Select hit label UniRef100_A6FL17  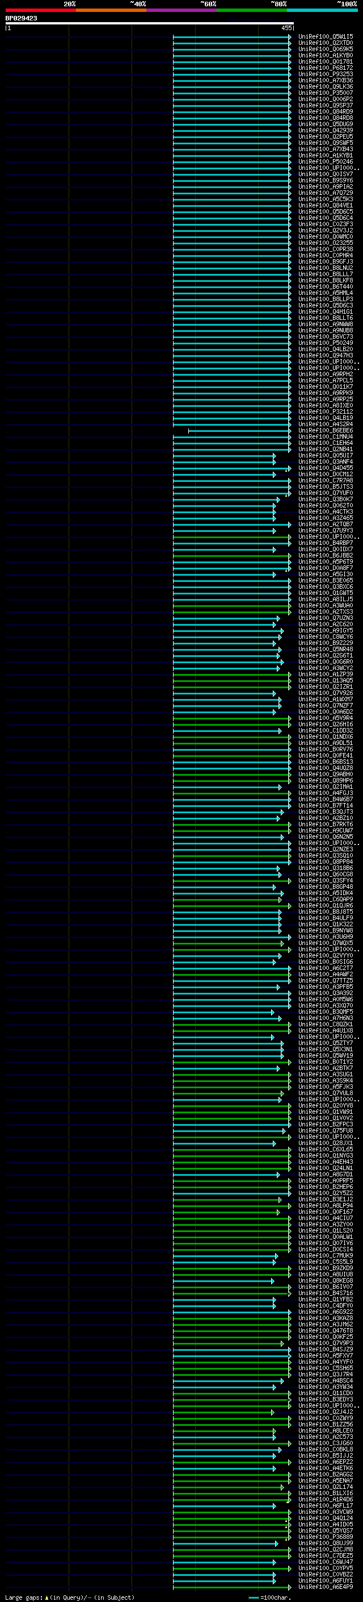[x=326, y=1505]
